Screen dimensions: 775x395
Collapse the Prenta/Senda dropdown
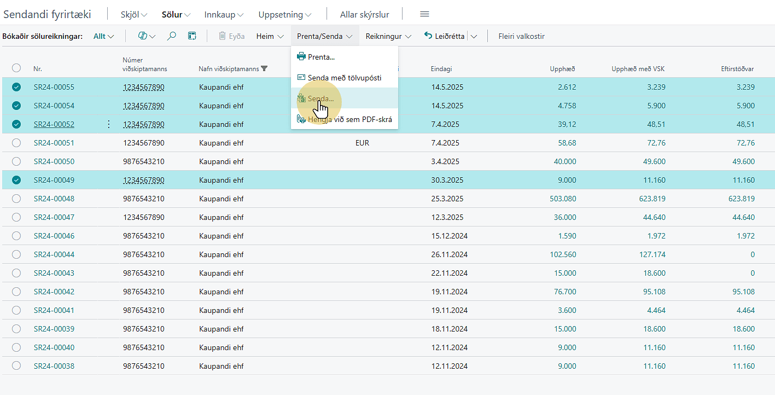coord(324,36)
